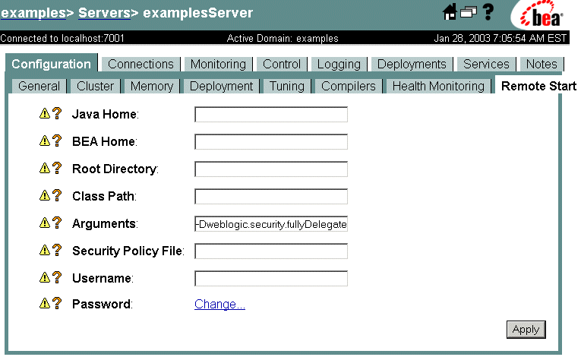The image size is (581, 357).
Task: Click help question mark beside Class Path
Action: [57, 195]
